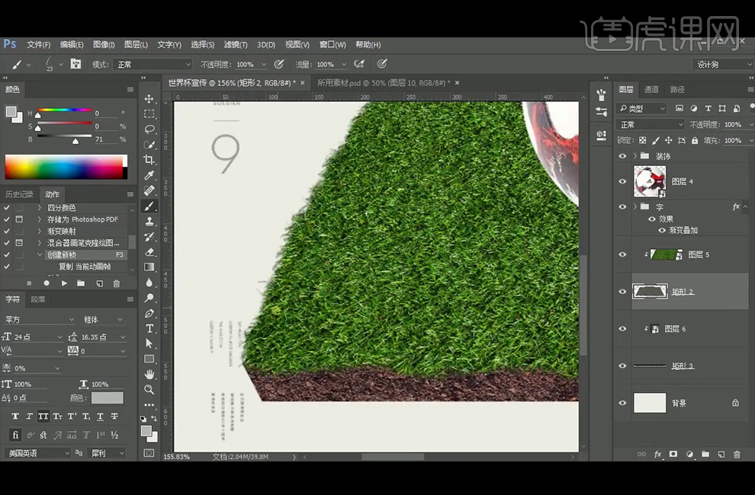
Task: Open the layer blend mode dropdown
Action: (651, 125)
